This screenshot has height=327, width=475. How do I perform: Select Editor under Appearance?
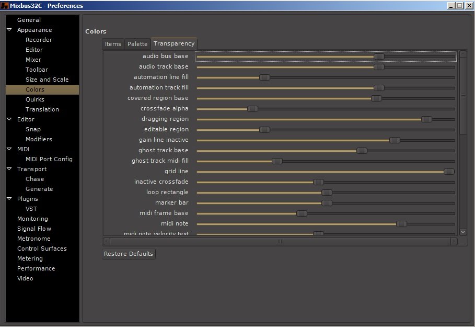tap(34, 50)
